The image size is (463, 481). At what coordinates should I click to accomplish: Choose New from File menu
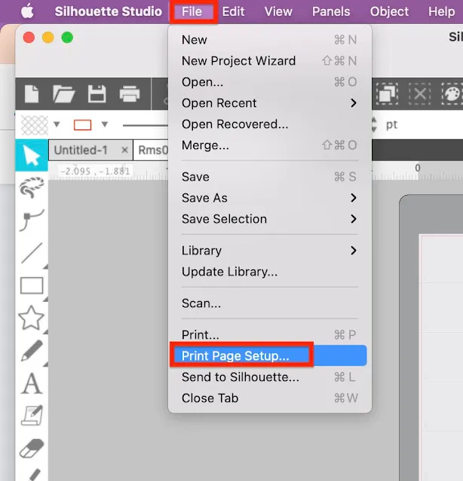(x=270, y=40)
